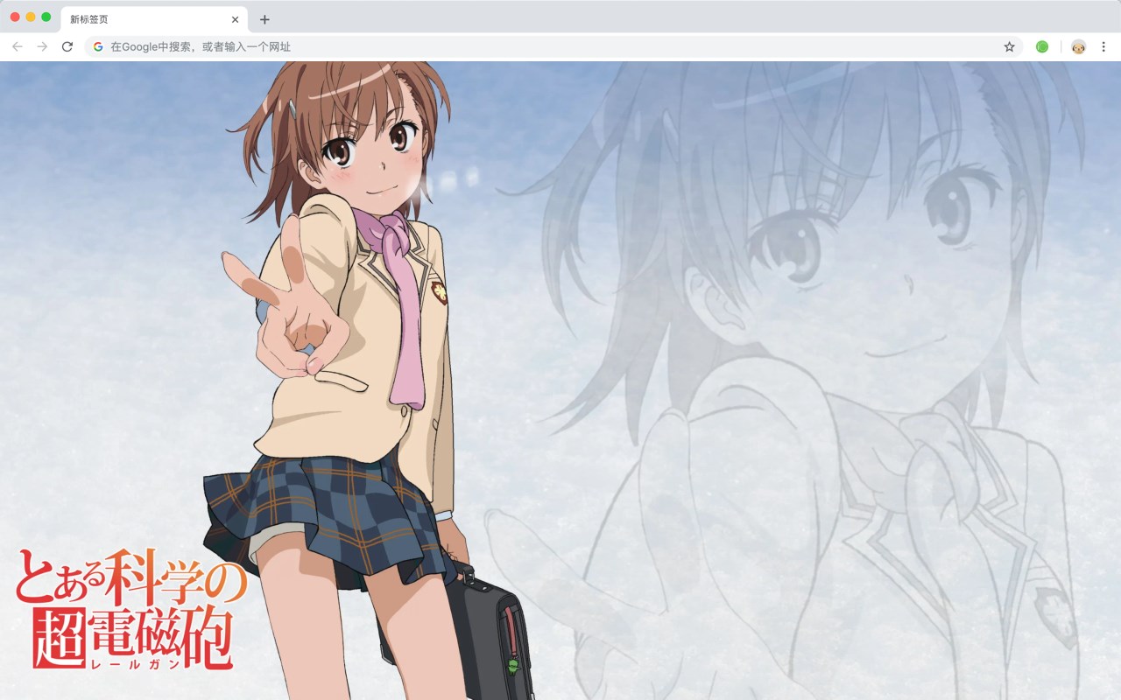Maximize the window with the green button
This screenshot has height=700, width=1121.
pyautogui.click(x=46, y=17)
